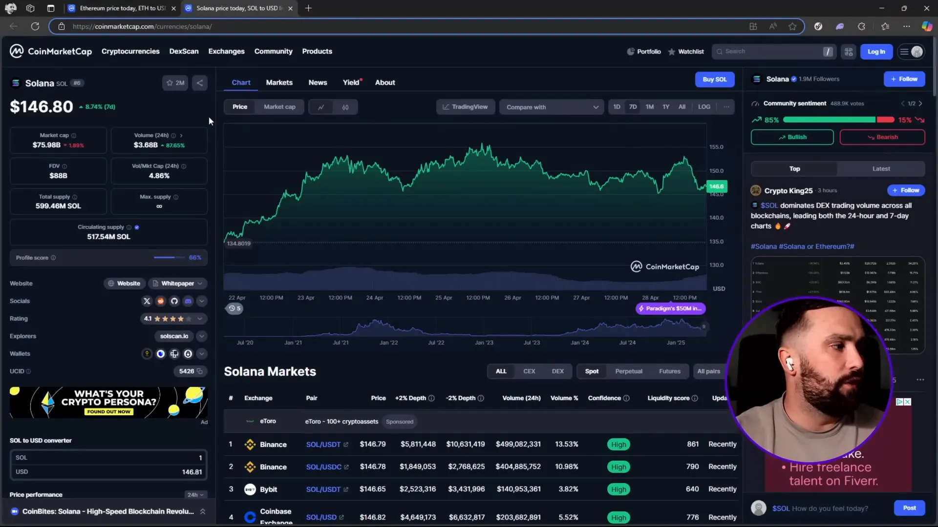This screenshot has height=527, width=938.
Task: Add Solana to watchlist via star 2M button
Action: pos(175,83)
